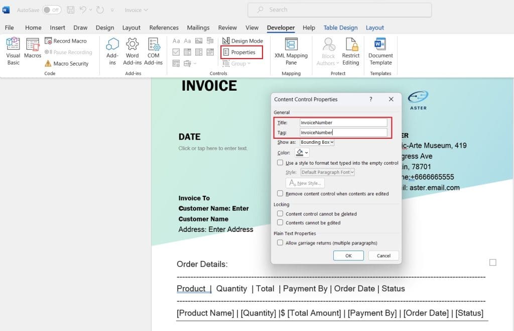This screenshot has width=514, height=331.
Task: Insert Date Picker content control
Action: click(210, 52)
